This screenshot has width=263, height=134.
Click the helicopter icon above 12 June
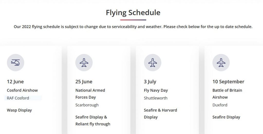[15, 63]
